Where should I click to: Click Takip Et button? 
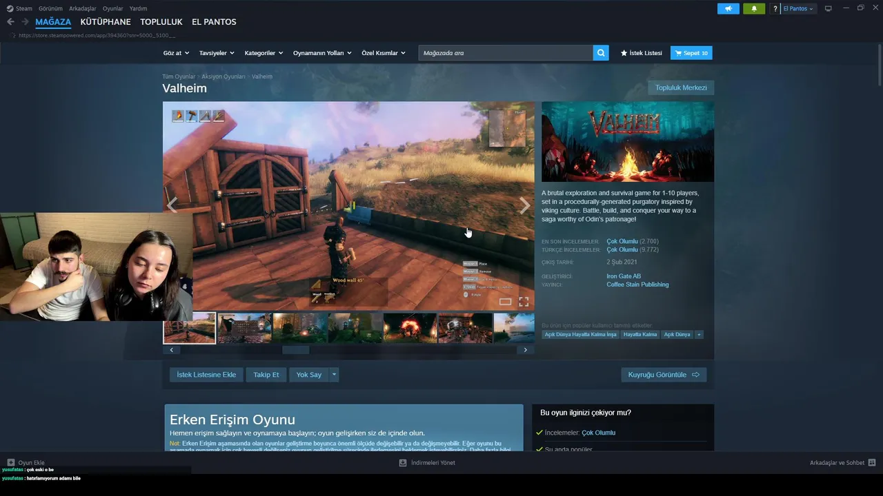(x=266, y=375)
